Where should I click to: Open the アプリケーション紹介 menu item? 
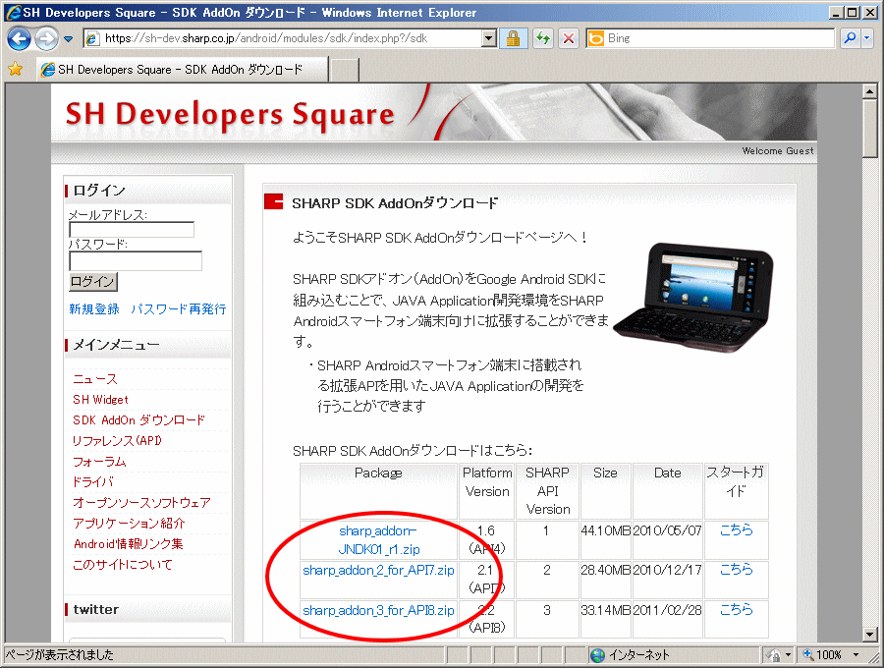[x=129, y=524]
